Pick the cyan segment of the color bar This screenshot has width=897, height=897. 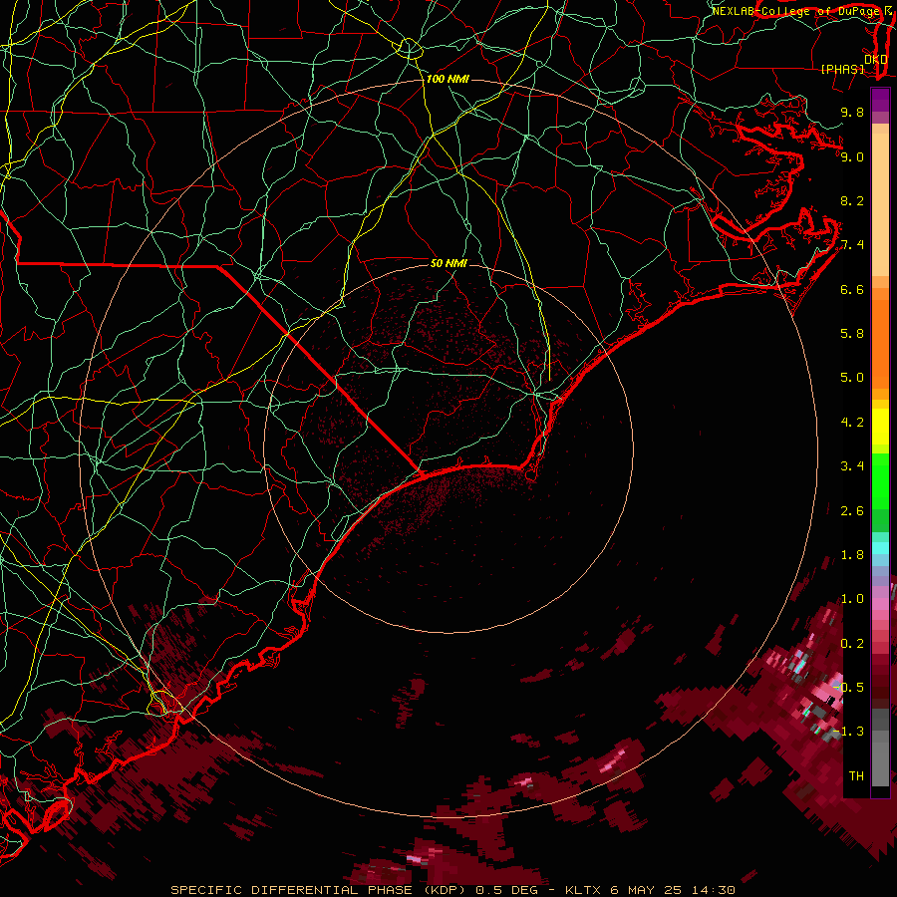click(x=880, y=548)
